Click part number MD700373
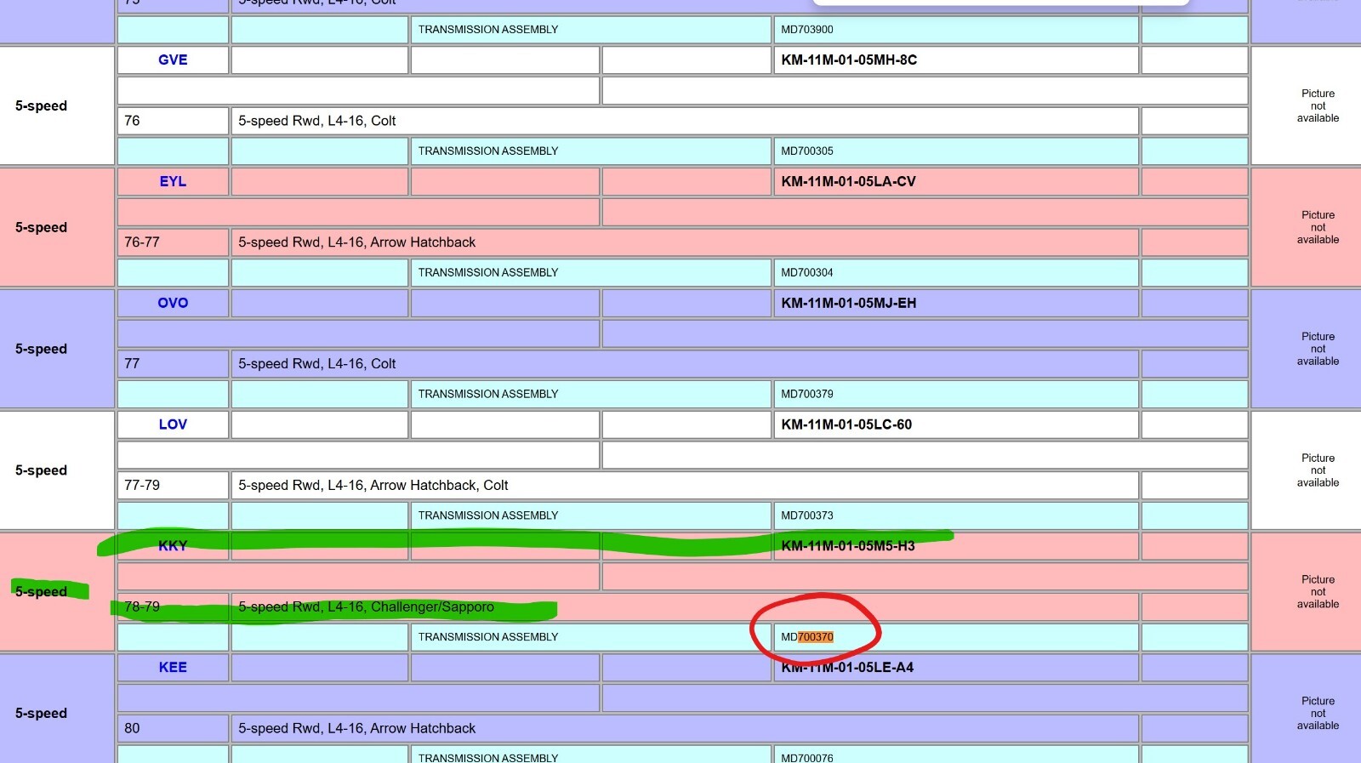 point(807,515)
